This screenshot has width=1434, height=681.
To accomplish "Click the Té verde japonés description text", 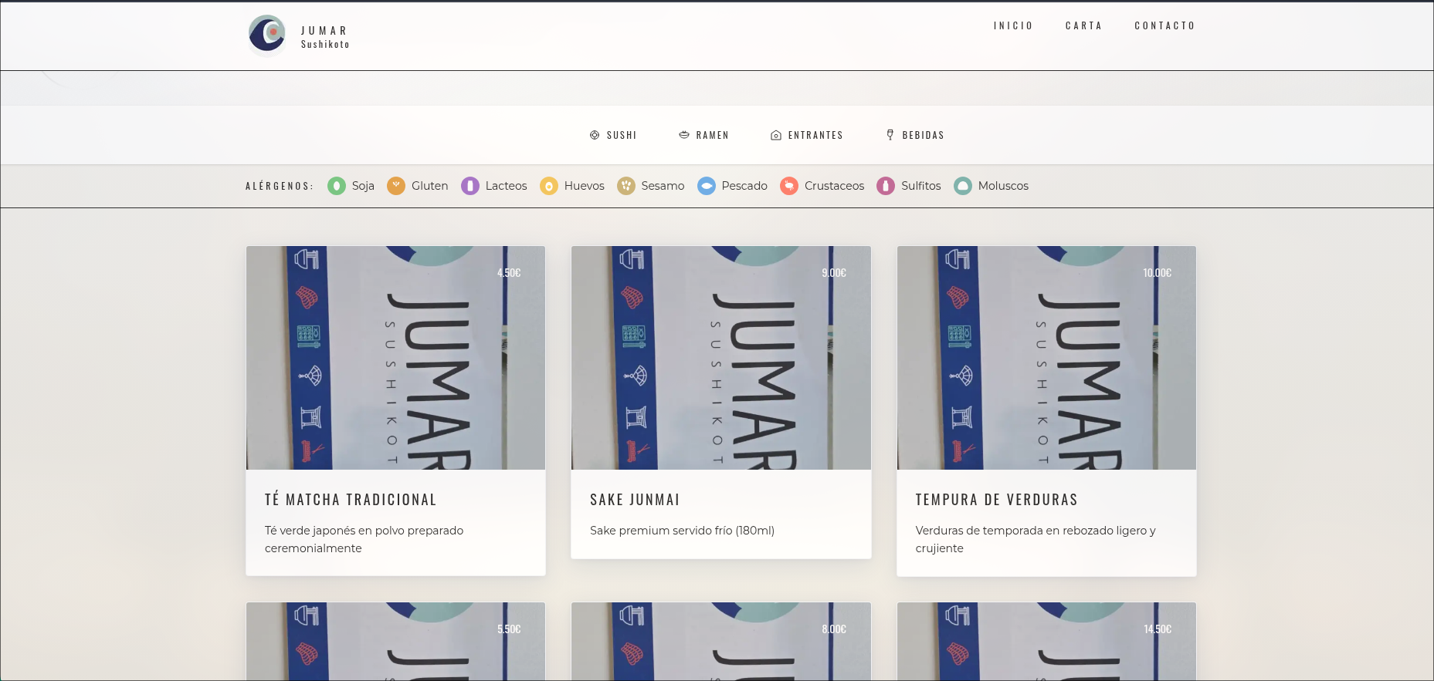I will click(x=364, y=539).
